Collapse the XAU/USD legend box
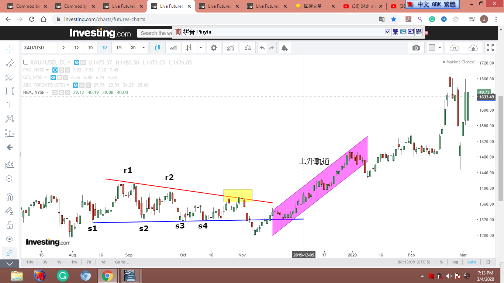 click(26, 62)
